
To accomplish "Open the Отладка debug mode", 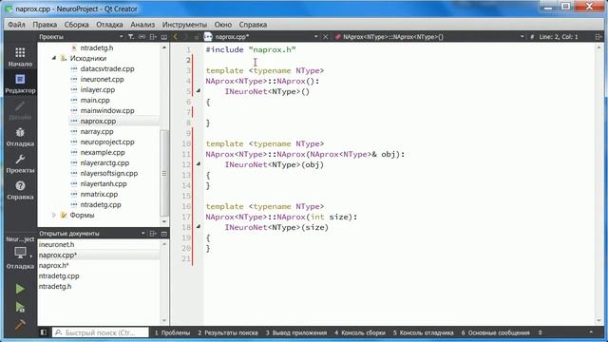I will pos(20,137).
